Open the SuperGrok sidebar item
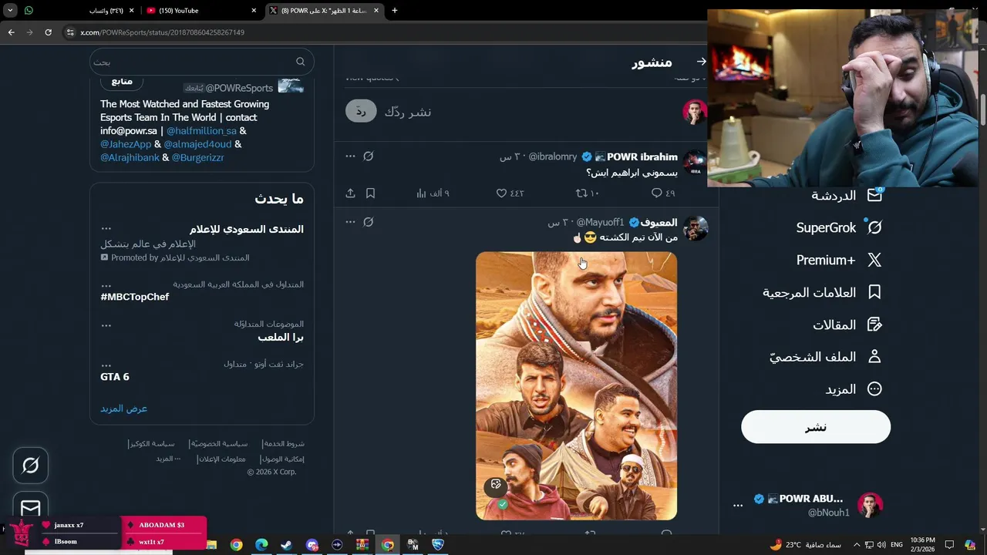987x555 pixels. click(838, 227)
